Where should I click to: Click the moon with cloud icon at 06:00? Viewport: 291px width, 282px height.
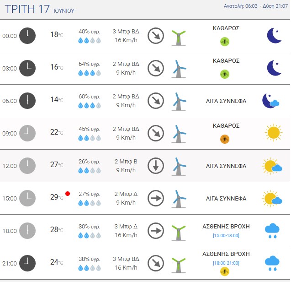point(271,101)
